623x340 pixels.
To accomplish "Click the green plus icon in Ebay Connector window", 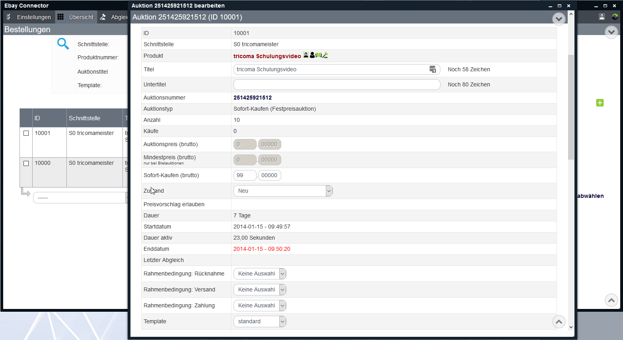I will [x=600, y=103].
